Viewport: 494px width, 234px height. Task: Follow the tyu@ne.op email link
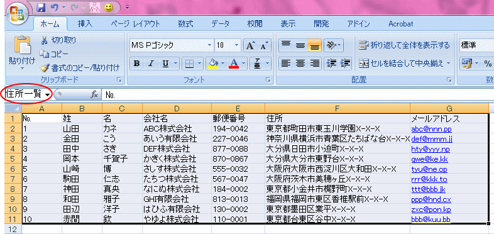tap(429, 169)
